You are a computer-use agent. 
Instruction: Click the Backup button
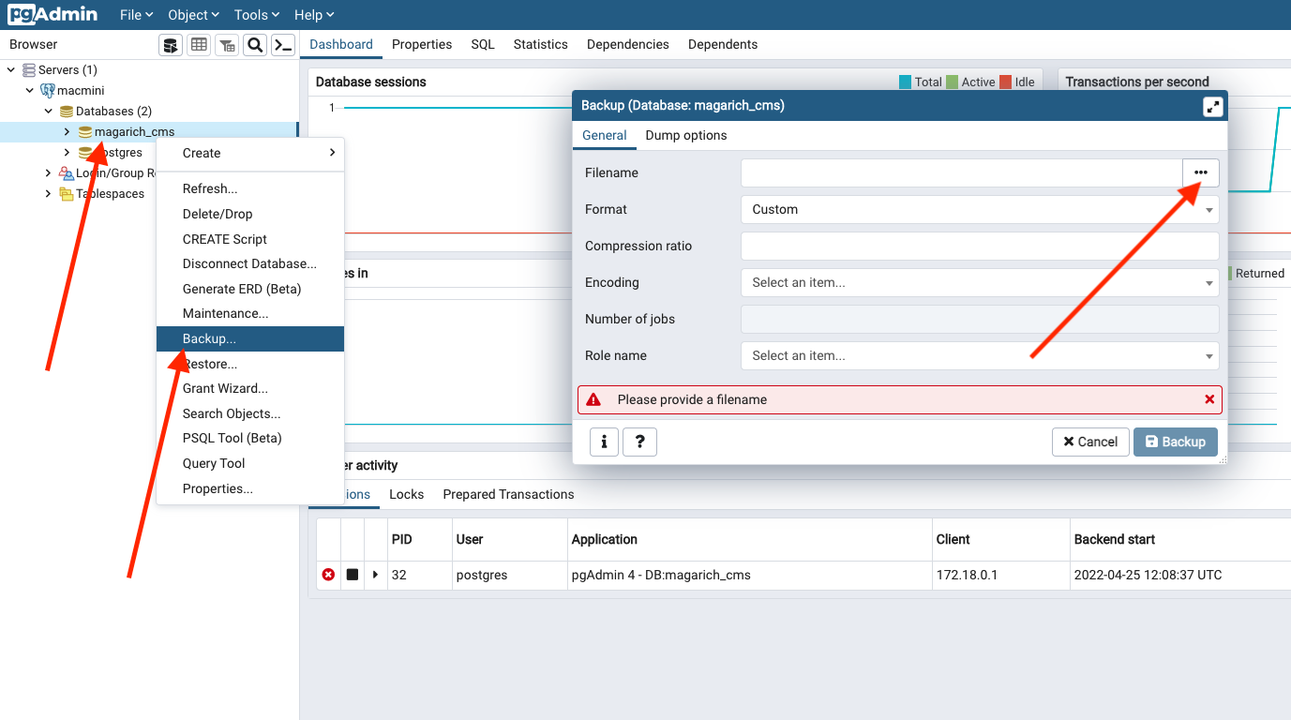[1175, 442]
